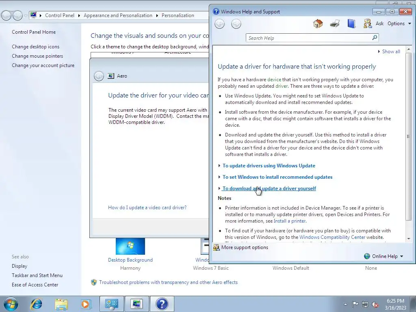Click the green 'driver' glossary term

coord(282,86)
